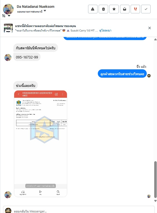
Task: Star this conversation
Action: point(114,9)
